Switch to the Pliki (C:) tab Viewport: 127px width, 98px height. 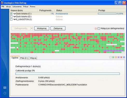24,58
